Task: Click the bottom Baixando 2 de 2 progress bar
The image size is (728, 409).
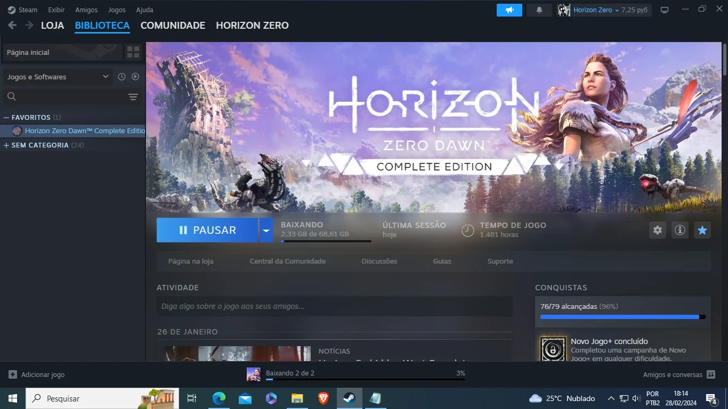Action: [x=365, y=380]
